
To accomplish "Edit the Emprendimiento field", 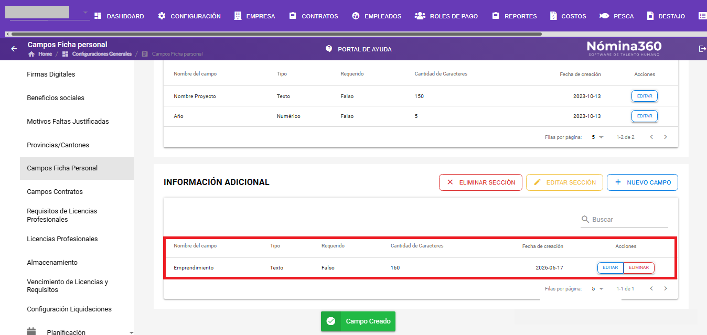I will tap(610, 267).
